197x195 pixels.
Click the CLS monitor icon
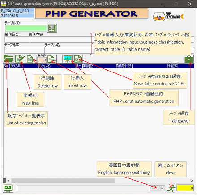pos(8,188)
